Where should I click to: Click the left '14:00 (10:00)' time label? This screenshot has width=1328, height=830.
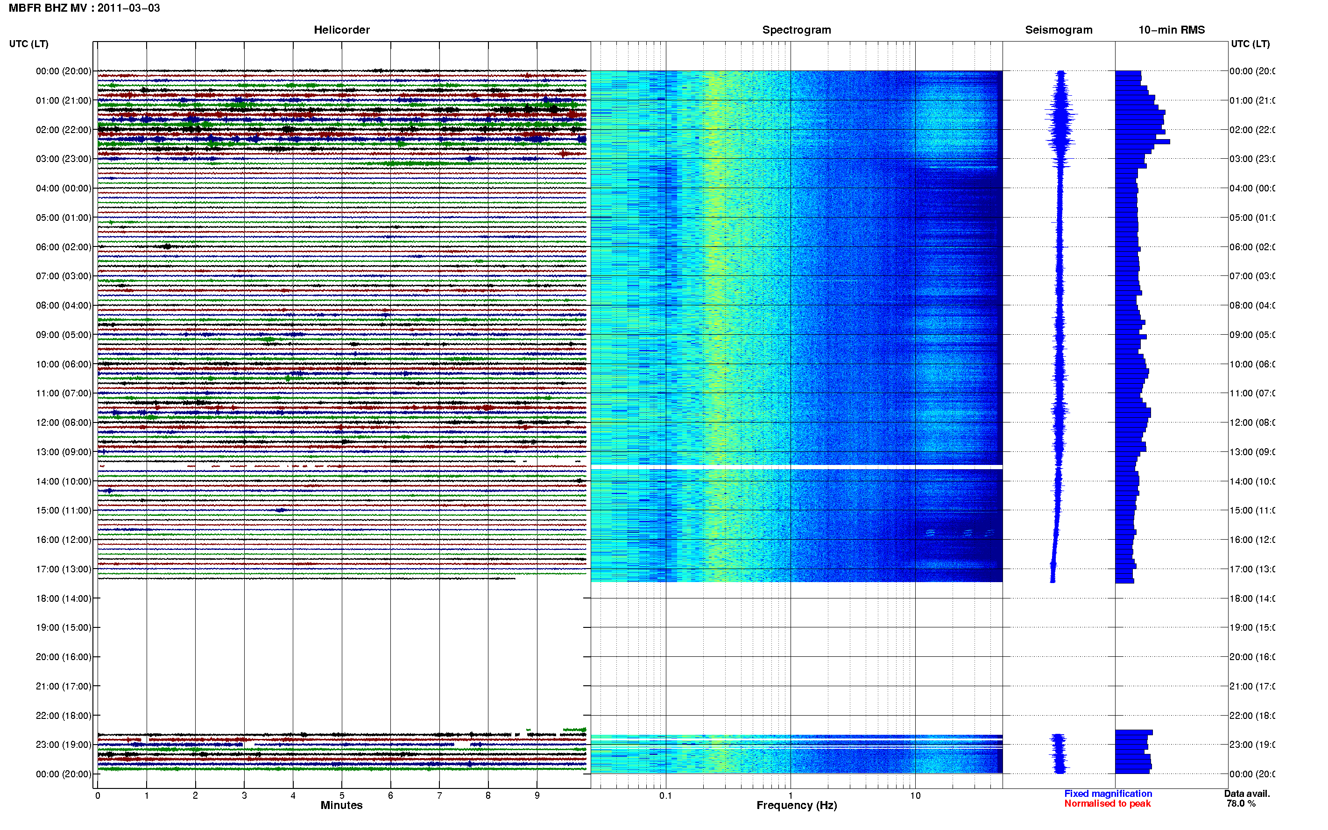coord(64,481)
